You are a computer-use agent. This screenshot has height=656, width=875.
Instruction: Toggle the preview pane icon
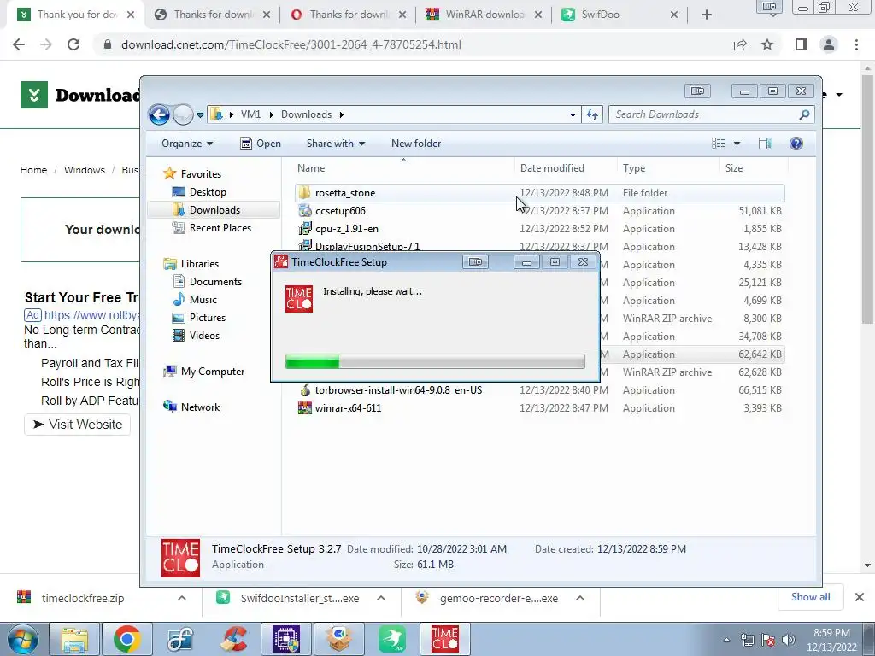click(x=766, y=143)
